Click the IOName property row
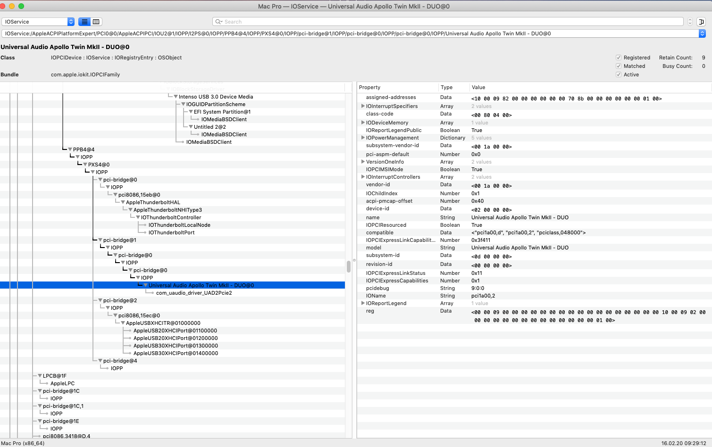Viewport: 712px width, 447px height. click(x=534, y=296)
